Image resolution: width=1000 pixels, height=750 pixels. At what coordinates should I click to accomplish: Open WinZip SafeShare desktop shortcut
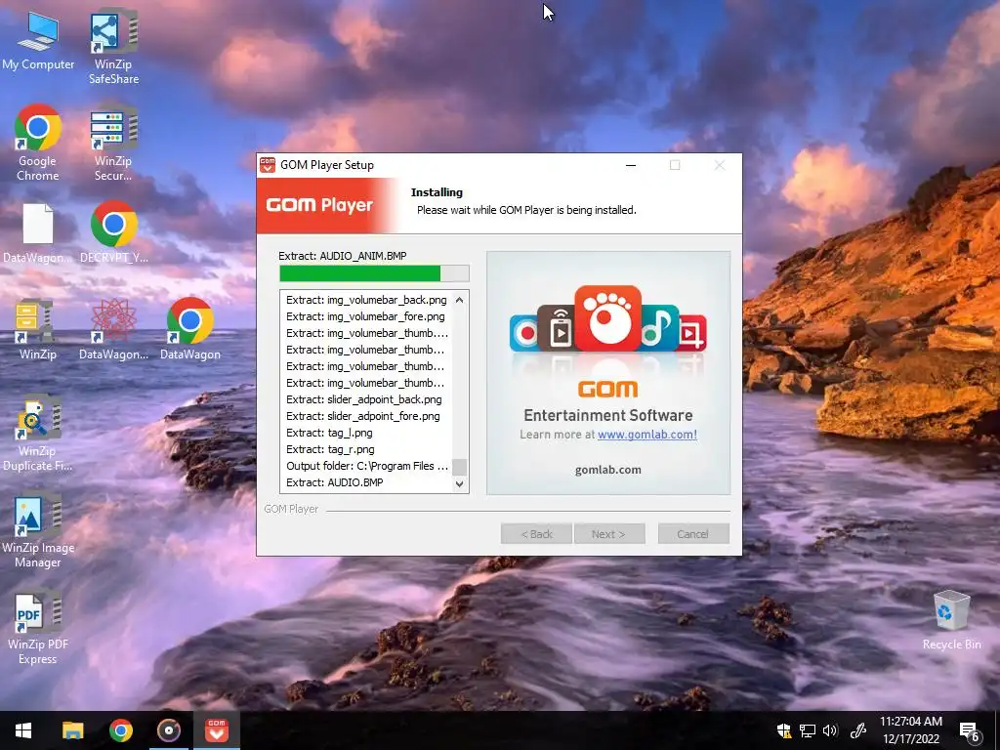point(113,46)
